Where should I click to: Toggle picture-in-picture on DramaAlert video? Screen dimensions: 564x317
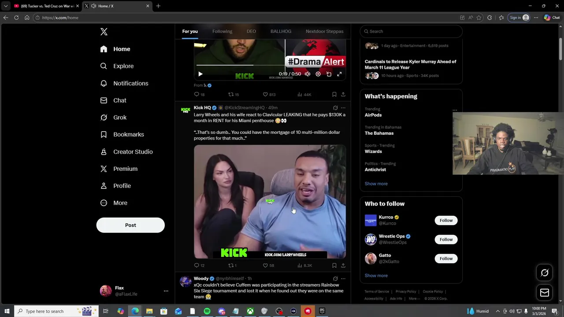pos(329,74)
